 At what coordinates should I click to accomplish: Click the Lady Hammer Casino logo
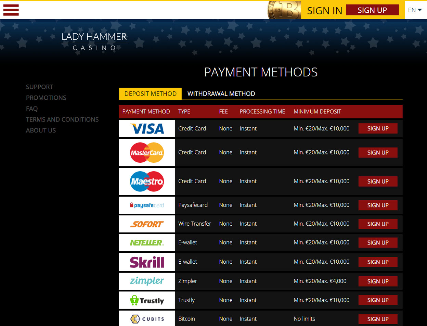click(94, 41)
